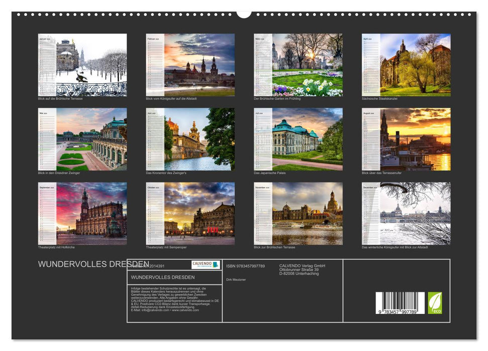Click the info@calvendo.com email address
Viewport: 488px width, 351px height.
(156, 310)
